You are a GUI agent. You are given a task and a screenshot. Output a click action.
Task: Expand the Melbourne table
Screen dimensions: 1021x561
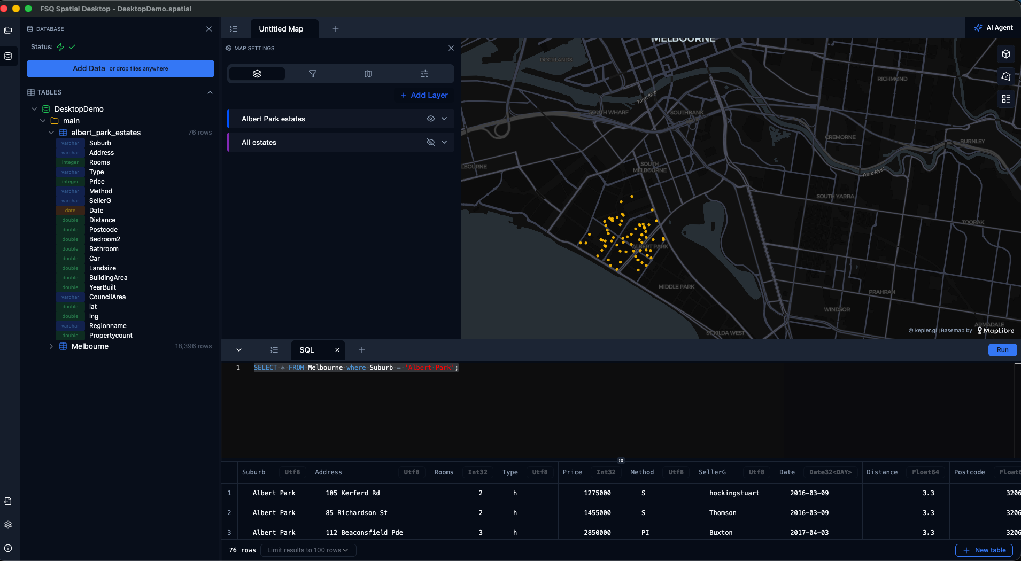tap(51, 346)
